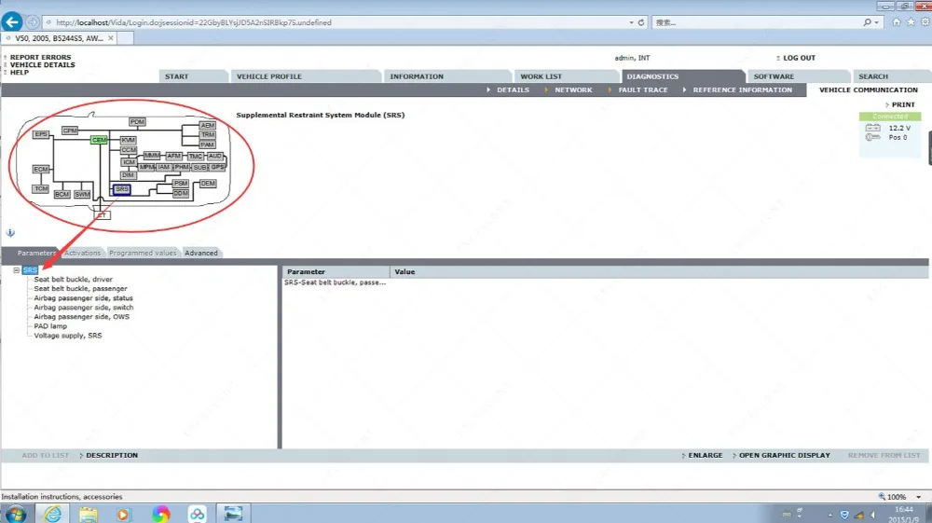Select 'Airbag passenger side, status' parameter

click(x=83, y=298)
